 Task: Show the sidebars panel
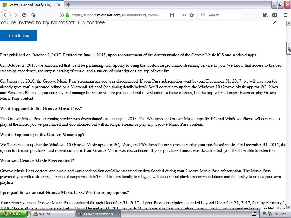(275, 15)
